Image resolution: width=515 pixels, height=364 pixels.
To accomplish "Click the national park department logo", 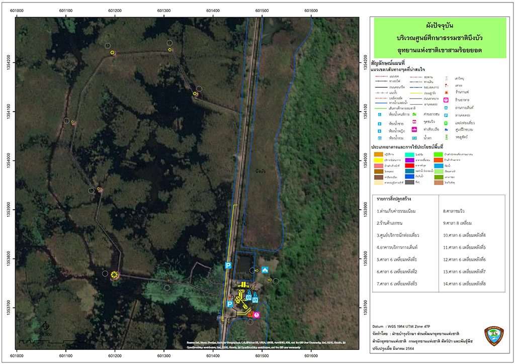I will [x=494, y=336].
